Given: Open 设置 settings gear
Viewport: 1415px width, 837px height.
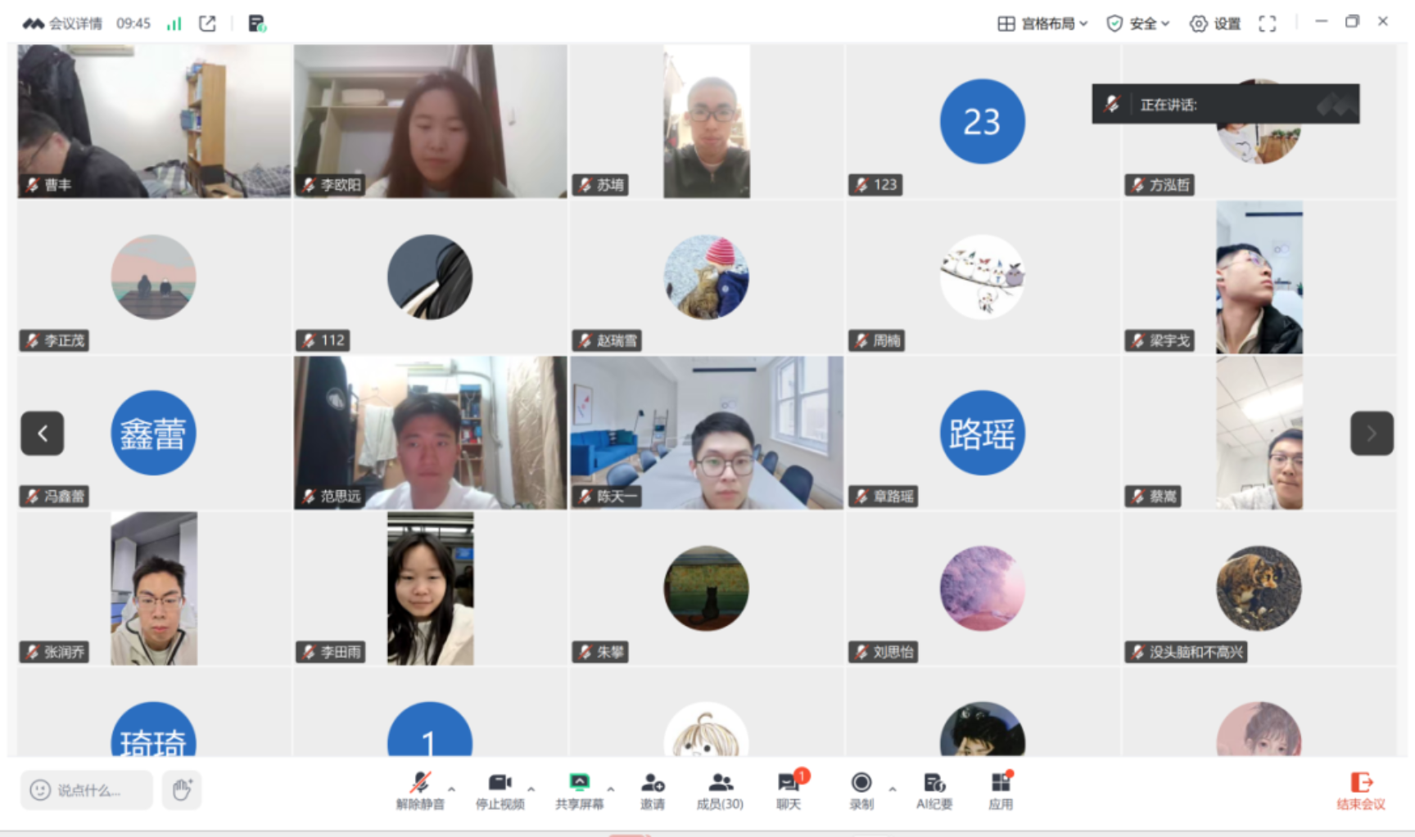Looking at the screenshot, I should [1215, 24].
